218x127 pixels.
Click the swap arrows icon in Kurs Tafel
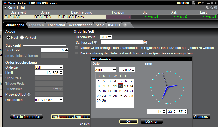click(207, 8)
